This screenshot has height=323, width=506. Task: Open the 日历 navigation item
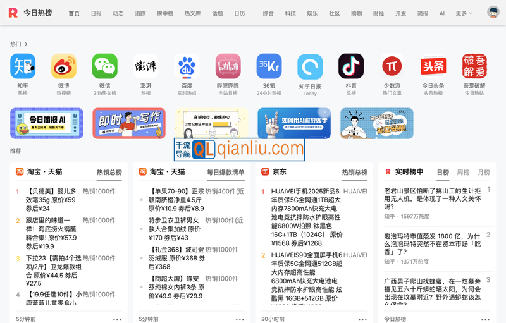[240, 13]
